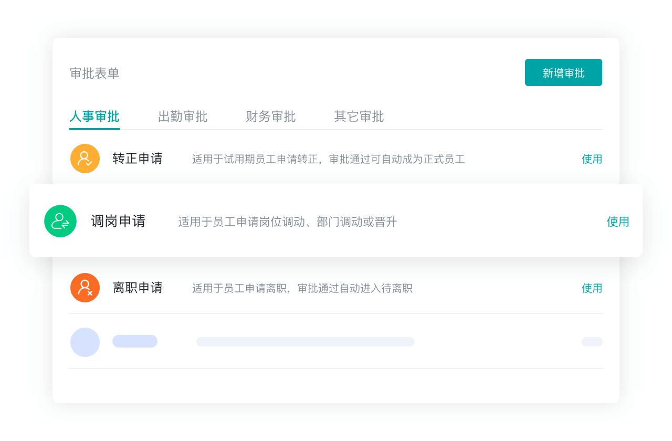672x441 pixels.
Task: Select the 离职申请 title text
Action: pos(138,288)
